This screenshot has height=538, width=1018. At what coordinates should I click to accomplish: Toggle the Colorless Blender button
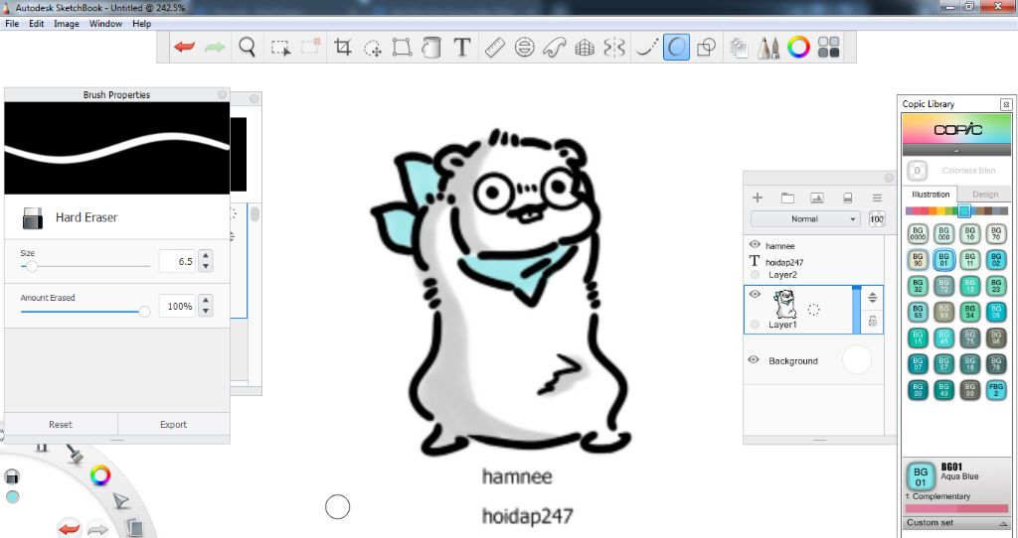(917, 171)
